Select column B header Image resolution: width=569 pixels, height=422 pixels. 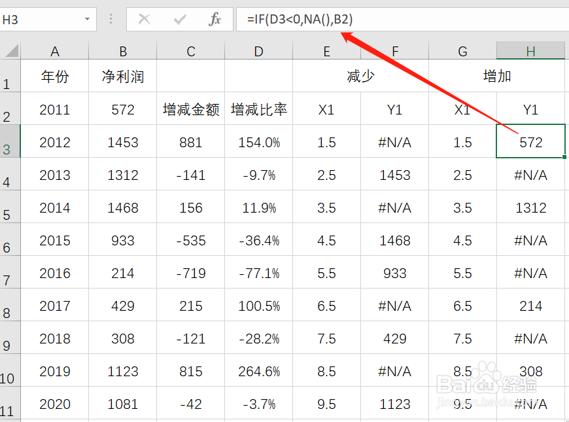[x=123, y=51]
